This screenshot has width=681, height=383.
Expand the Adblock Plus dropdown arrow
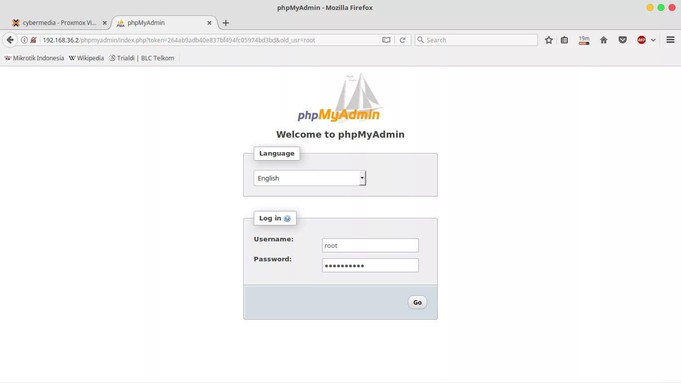point(653,40)
